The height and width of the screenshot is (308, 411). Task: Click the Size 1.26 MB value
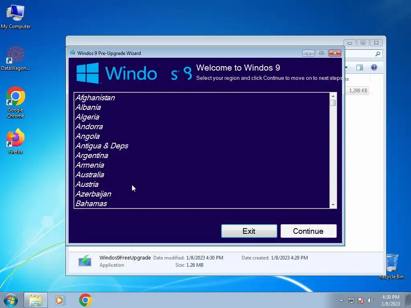[x=195, y=265]
